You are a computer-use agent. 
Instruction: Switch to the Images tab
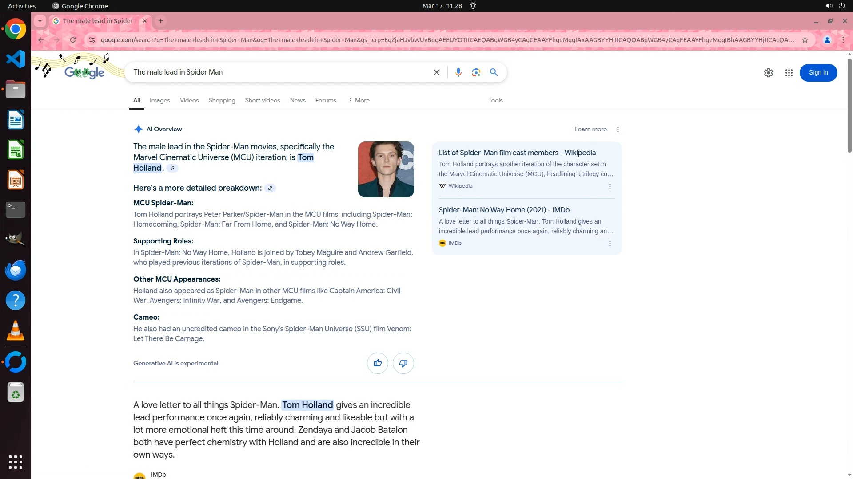click(159, 101)
